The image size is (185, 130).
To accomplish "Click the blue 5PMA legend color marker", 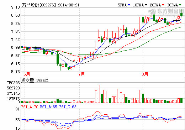I will tap(129, 5).
